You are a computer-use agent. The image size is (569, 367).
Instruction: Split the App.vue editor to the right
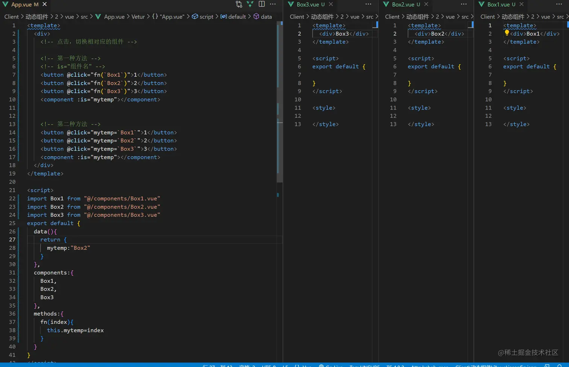[262, 4]
